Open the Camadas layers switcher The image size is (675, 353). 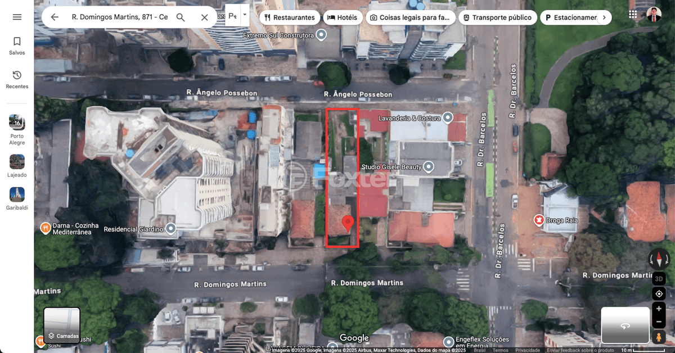pos(62,325)
